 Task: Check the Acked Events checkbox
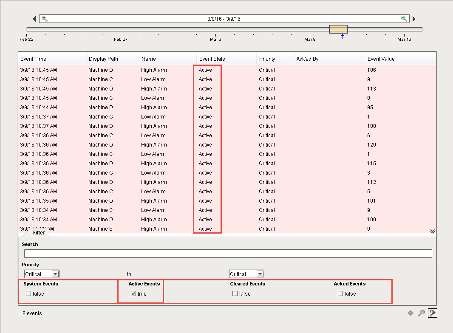tap(340, 293)
